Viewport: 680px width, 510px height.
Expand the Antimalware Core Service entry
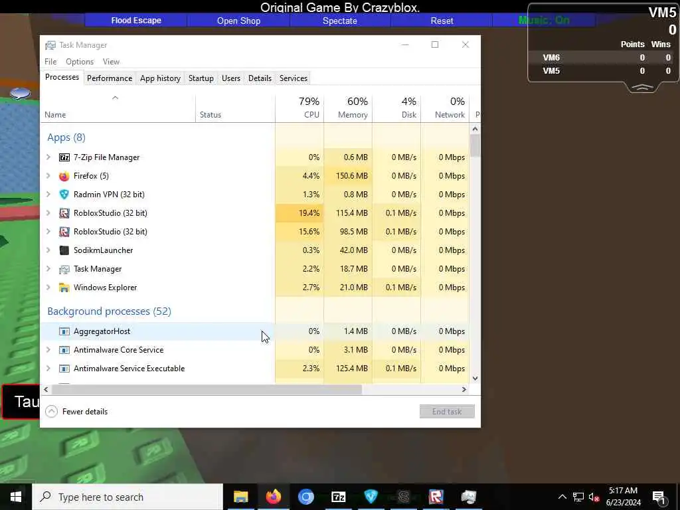[48, 350]
